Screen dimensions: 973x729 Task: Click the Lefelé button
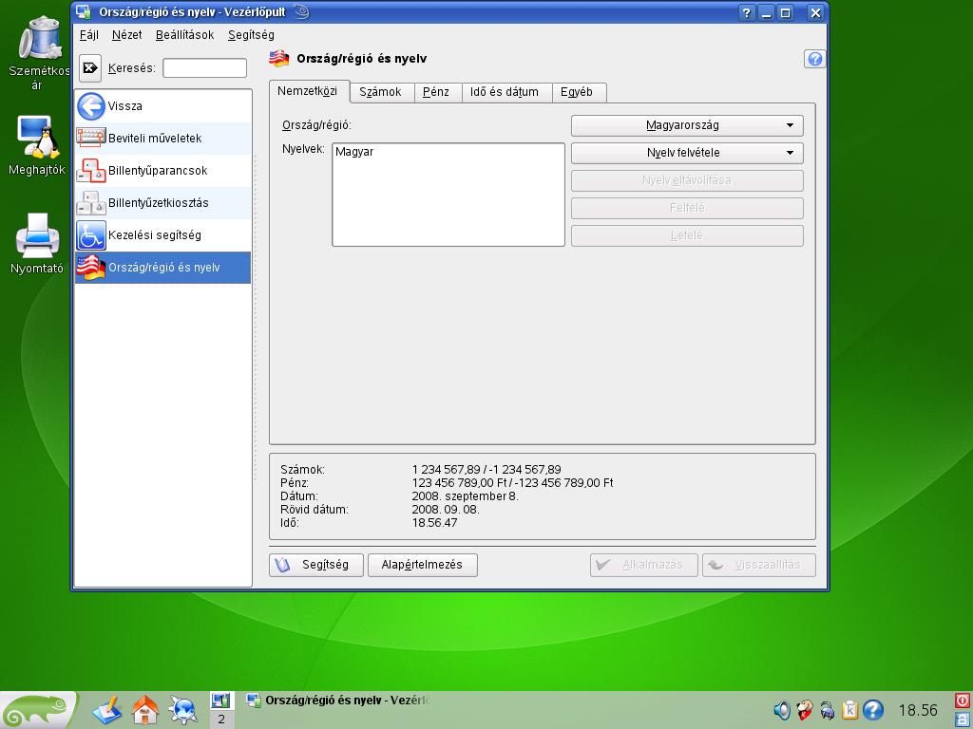687,235
